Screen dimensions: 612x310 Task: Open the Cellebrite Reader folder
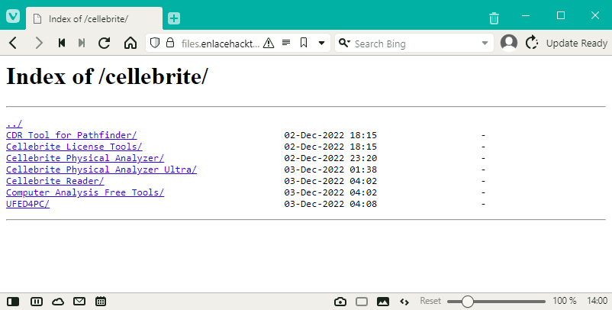pyautogui.click(x=55, y=181)
